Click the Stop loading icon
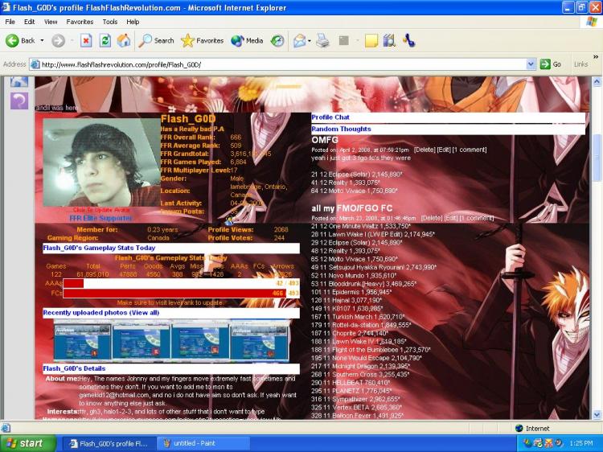 tap(86, 40)
